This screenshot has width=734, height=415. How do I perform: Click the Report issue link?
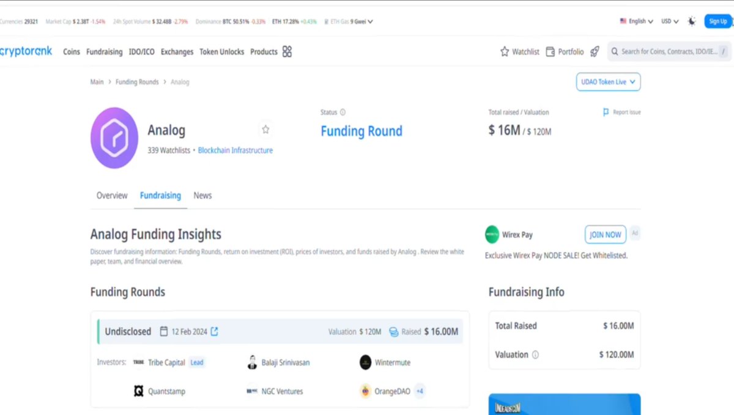coord(627,112)
